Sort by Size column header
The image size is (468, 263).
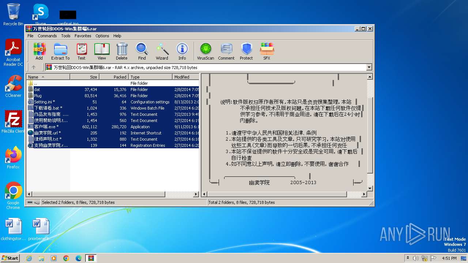84,77
